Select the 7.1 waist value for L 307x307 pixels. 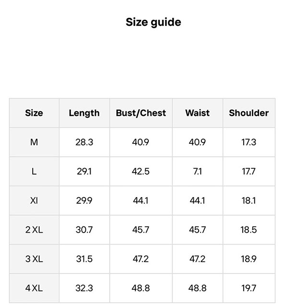[x=197, y=171]
